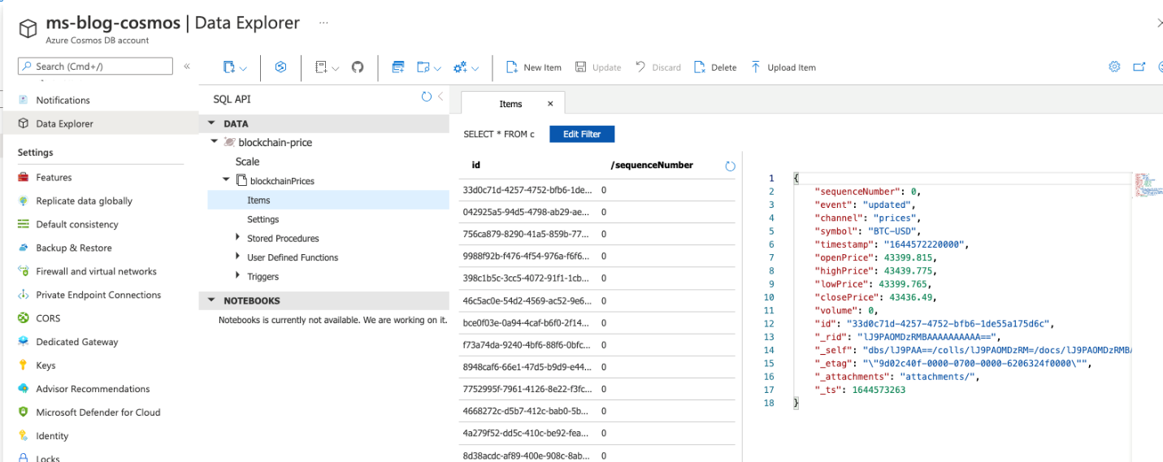Viewport: 1163px width, 462px height.
Task: Open Backup & Restore page
Action: point(74,248)
